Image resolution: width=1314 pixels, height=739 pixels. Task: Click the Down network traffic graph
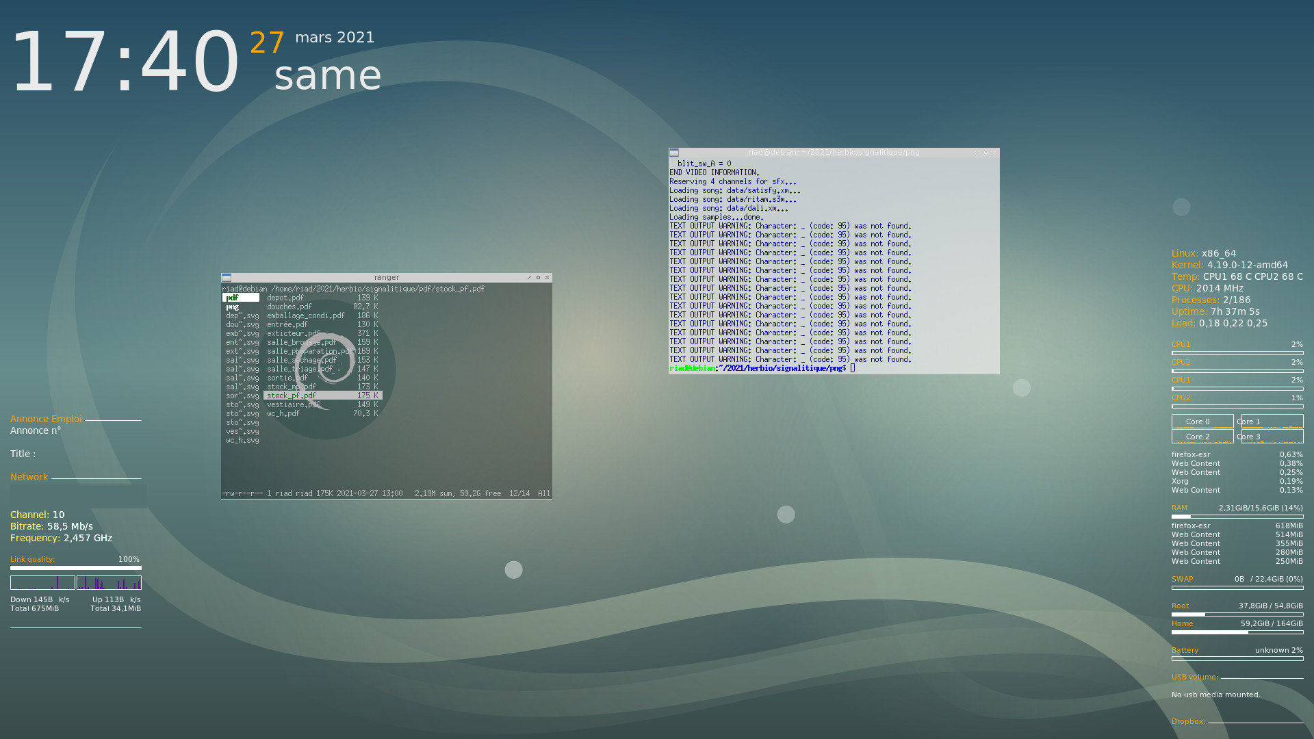[x=42, y=583]
